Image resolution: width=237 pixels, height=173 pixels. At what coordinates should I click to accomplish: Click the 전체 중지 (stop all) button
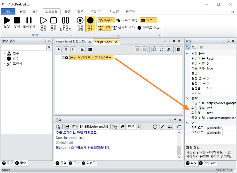53,24
